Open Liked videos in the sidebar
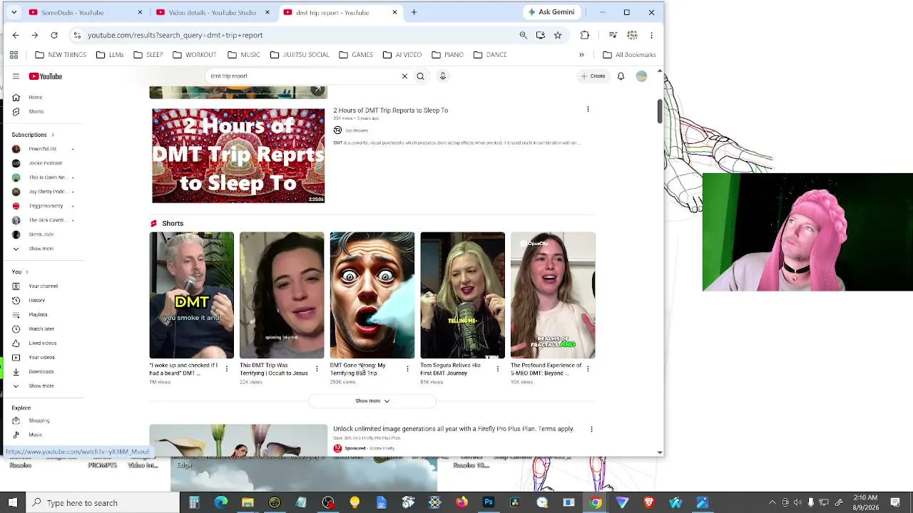The image size is (913, 513). pyautogui.click(x=41, y=343)
